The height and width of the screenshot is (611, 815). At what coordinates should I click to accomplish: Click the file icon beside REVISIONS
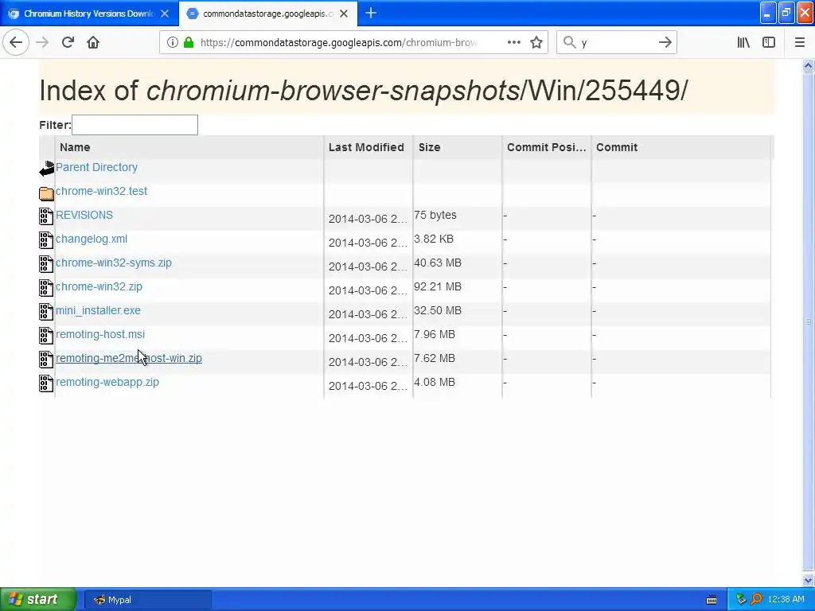pyautogui.click(x=46, y=216)
